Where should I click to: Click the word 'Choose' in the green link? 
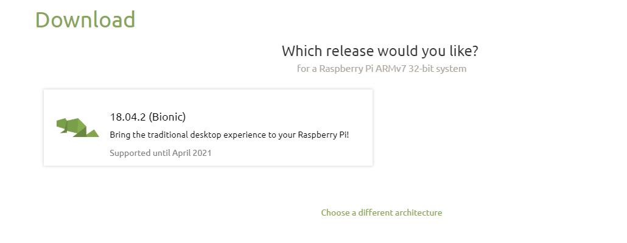pyautogui.click(x=335, y=213)
